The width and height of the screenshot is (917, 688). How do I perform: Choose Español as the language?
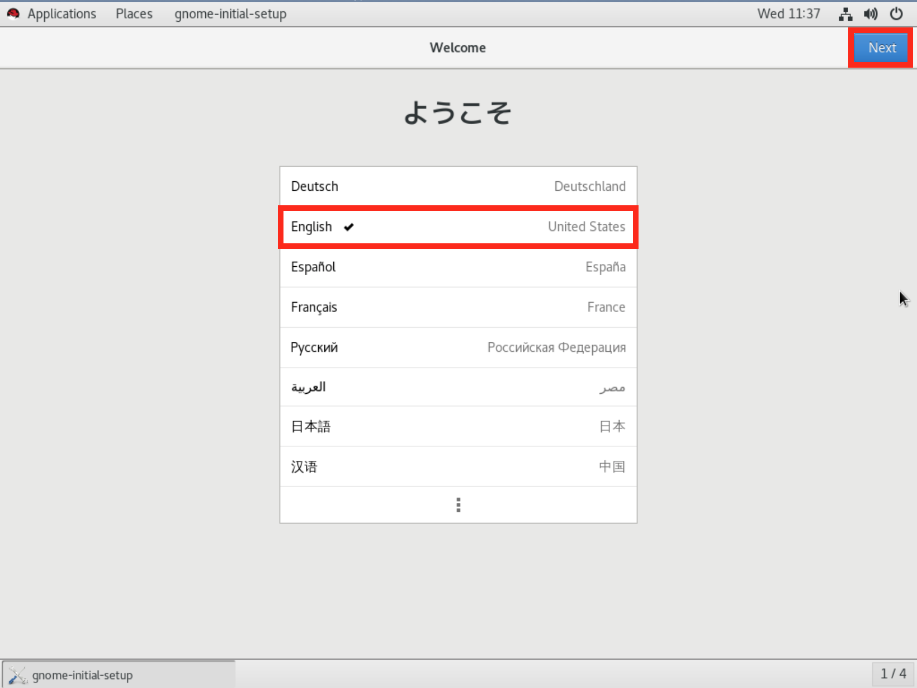pyautogui.click(x=458, y=267)
